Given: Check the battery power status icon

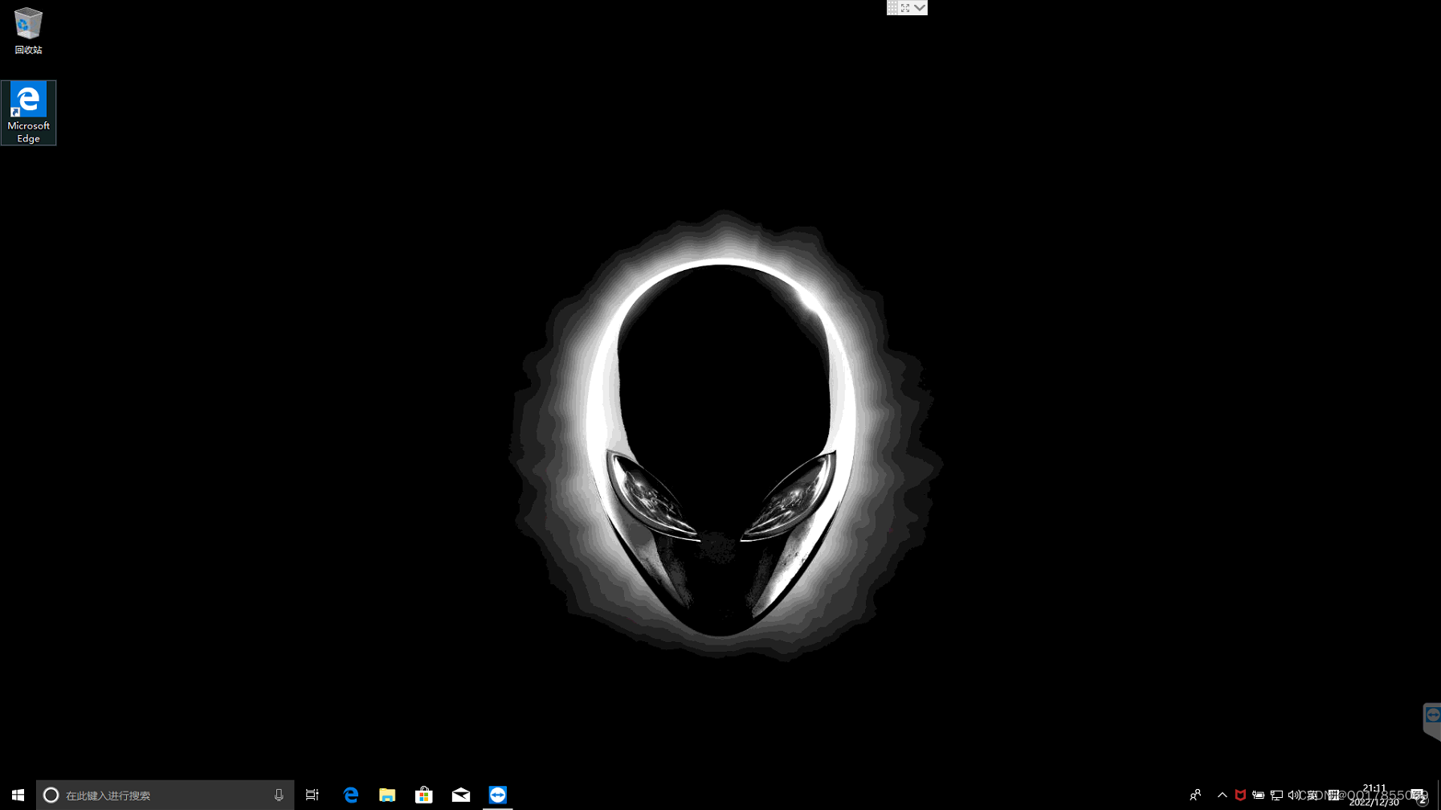Looking at the screenshot, I should point(1259,795).
